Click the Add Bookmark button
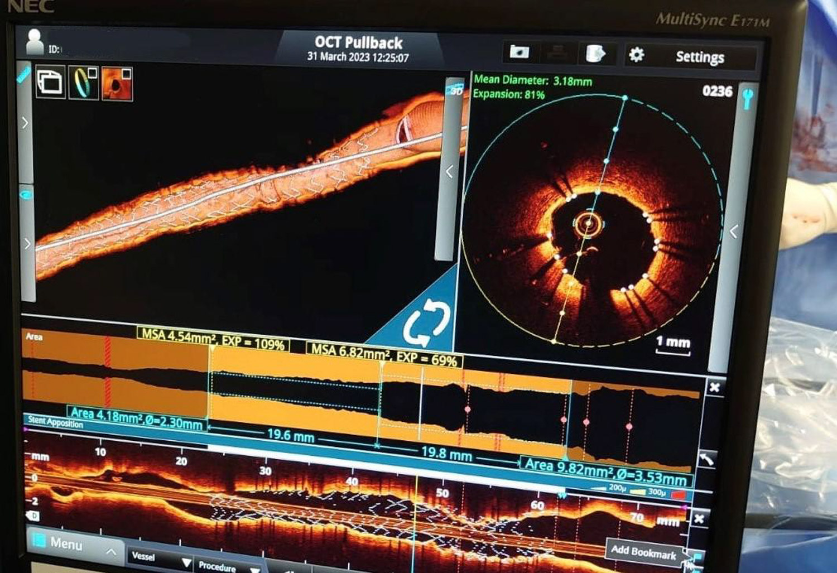This screenshot has height=573, width=837. [643, 551]
